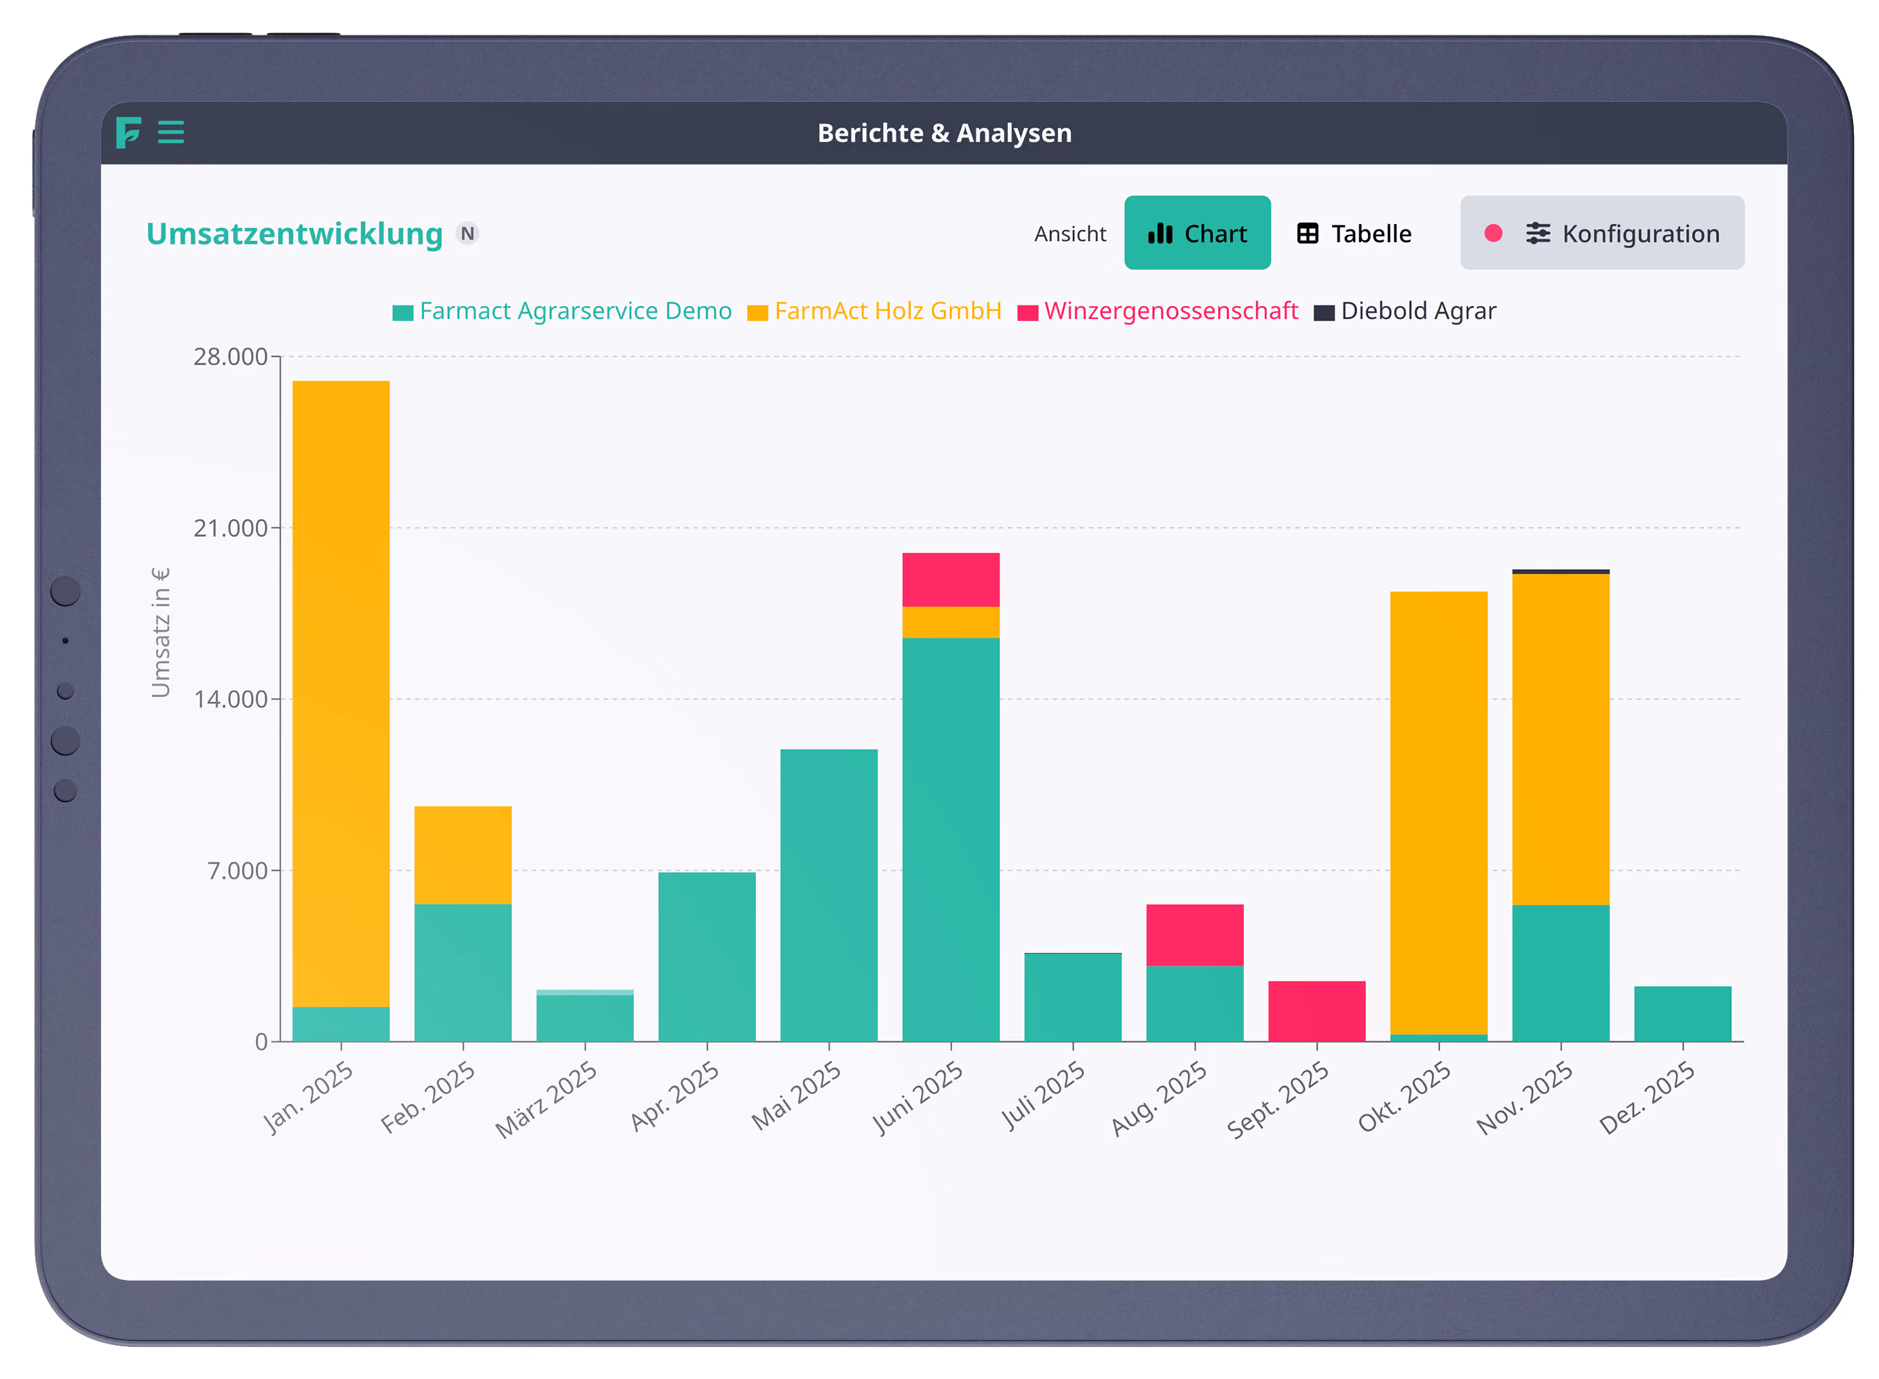The width and height of the screenshot is (1879, 1379).
Task: Click the Okt. 2025 axis label
Action: [x=1403, y=1096]
